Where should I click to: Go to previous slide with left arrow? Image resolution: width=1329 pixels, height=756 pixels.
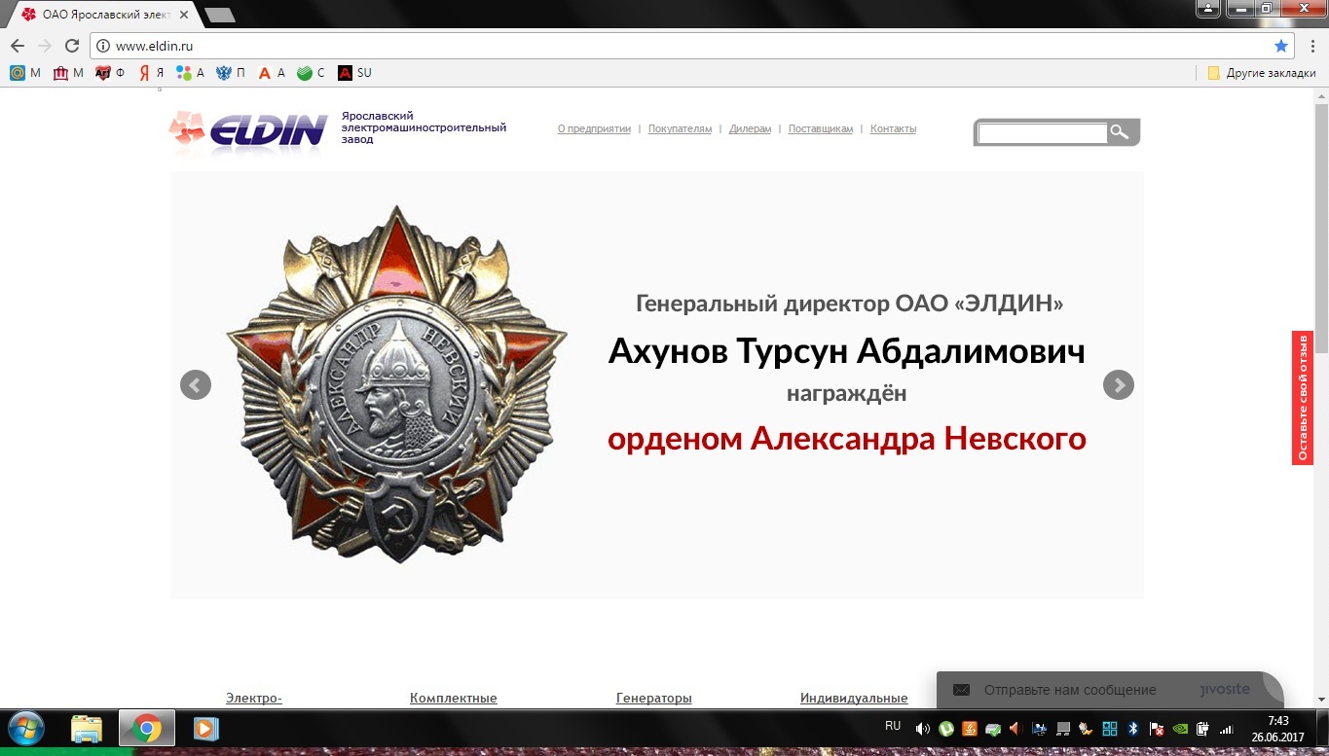(x=196, y=385)
